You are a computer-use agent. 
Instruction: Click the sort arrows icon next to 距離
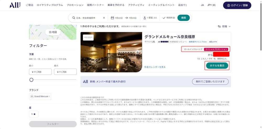coord(219,26)
